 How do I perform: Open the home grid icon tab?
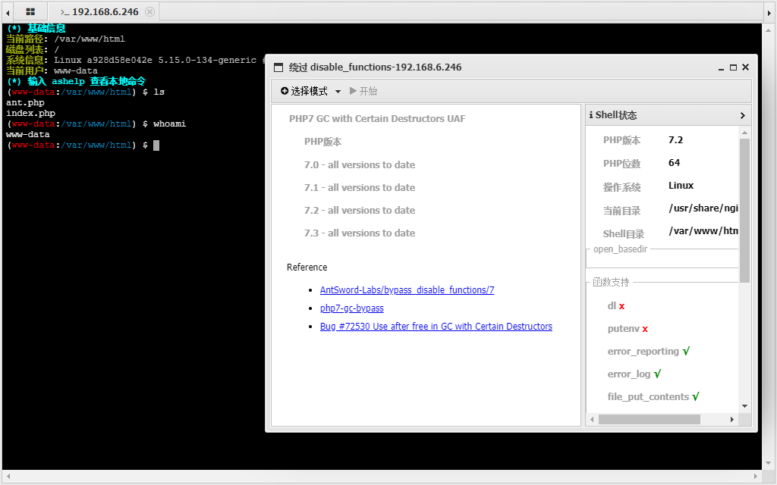(30, 12)
